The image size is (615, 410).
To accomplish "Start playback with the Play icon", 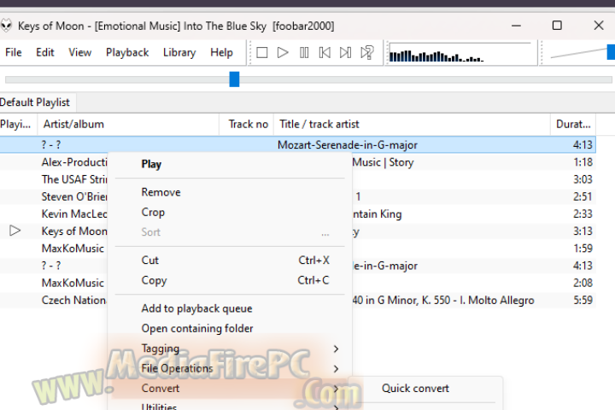I will (x=283, y=53).
